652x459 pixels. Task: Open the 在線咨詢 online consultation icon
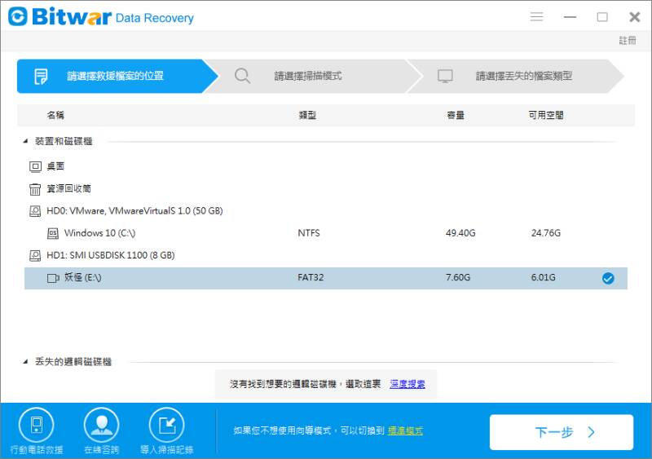pyautogui.click(x=101, y=426)
